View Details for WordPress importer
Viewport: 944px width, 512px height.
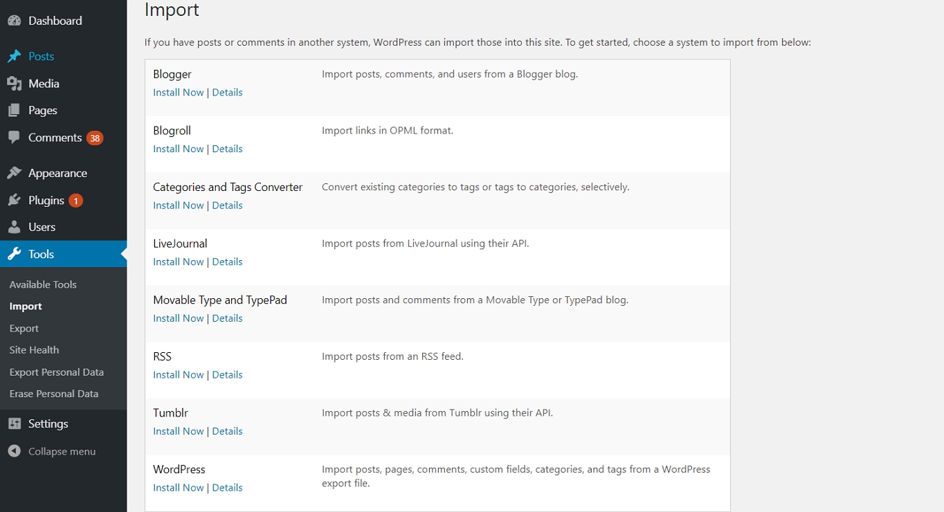coord(227,488)
